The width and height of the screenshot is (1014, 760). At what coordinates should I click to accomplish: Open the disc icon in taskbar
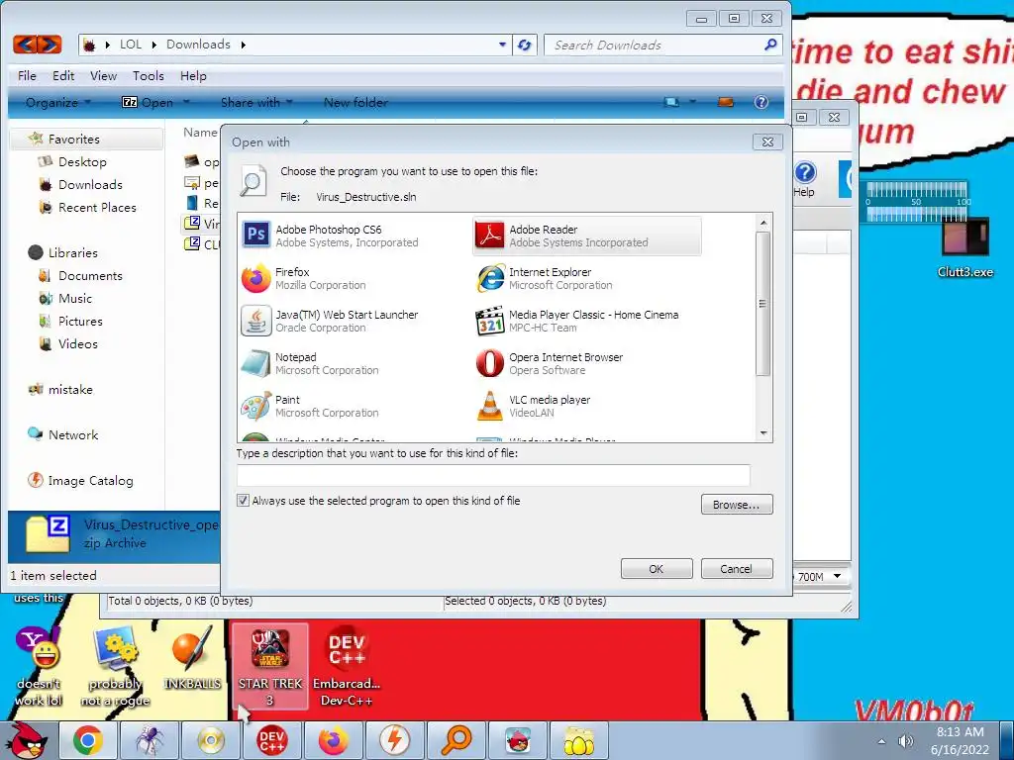click(210, 740)
